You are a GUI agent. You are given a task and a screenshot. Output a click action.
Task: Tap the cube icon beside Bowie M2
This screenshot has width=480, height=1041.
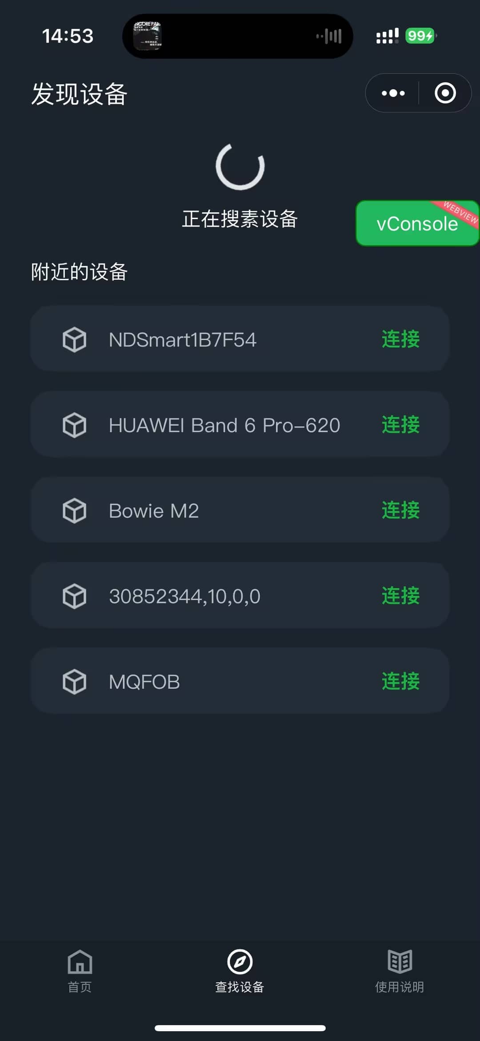point(74,510)
